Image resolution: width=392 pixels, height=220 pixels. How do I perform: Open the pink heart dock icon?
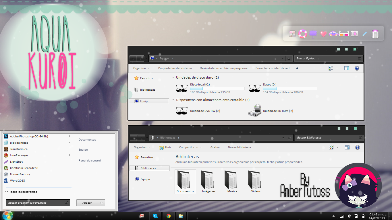[323, 34]
